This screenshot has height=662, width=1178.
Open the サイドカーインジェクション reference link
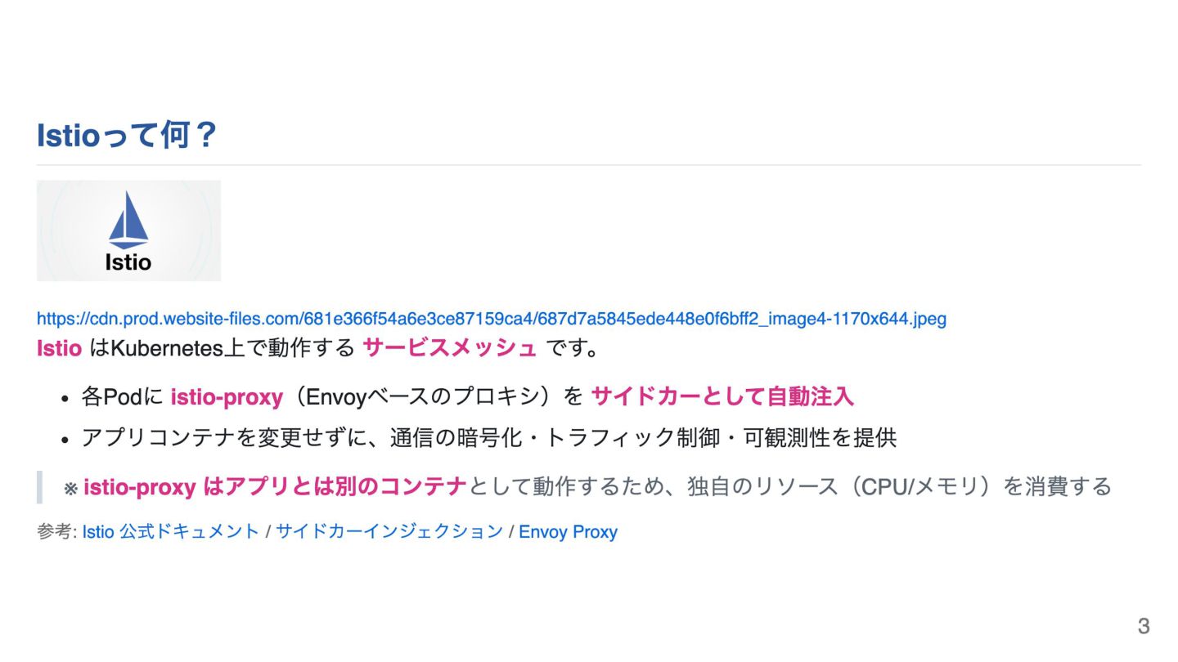389,532
